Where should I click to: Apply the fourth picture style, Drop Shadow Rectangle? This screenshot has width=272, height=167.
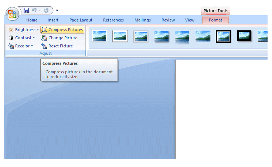coord(161,36)
